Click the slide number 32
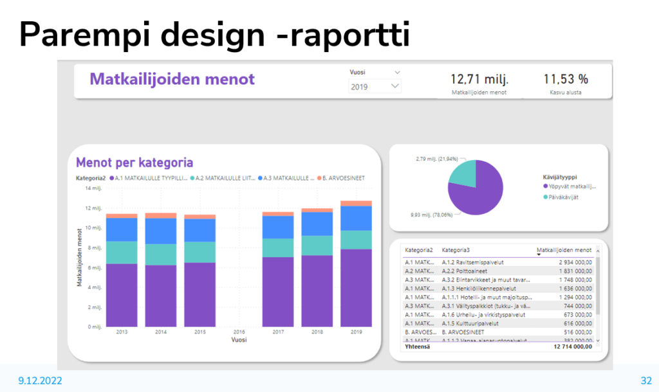 [646, 380]
